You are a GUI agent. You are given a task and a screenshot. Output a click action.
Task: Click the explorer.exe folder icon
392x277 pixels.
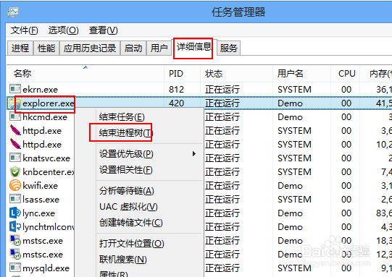pos(15,103)
